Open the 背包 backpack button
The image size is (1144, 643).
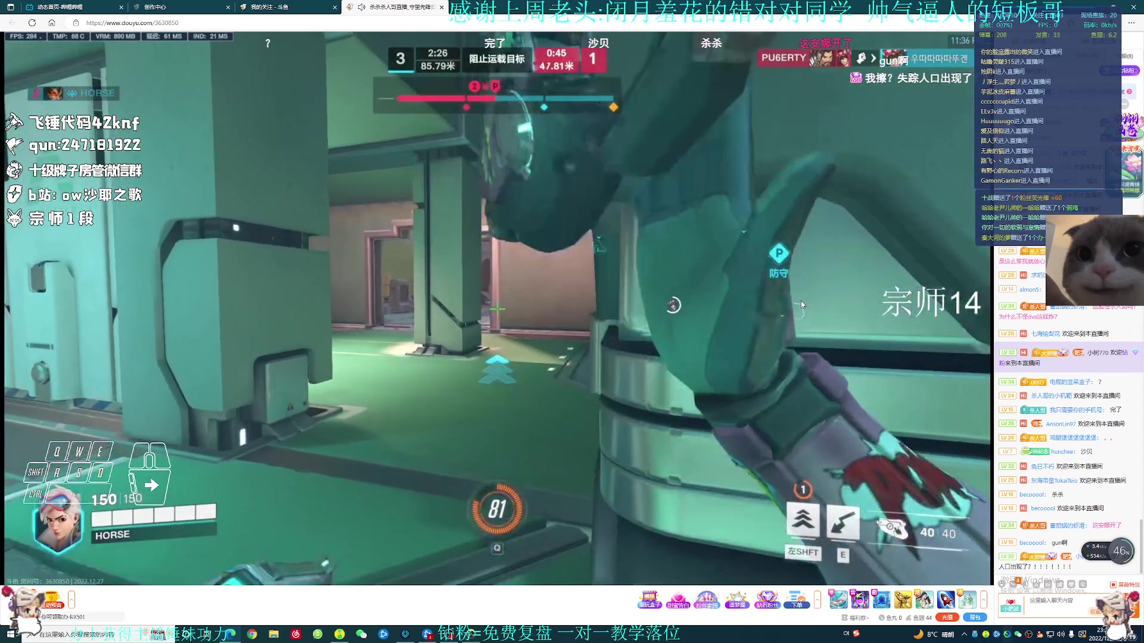[x=974, y=617]
